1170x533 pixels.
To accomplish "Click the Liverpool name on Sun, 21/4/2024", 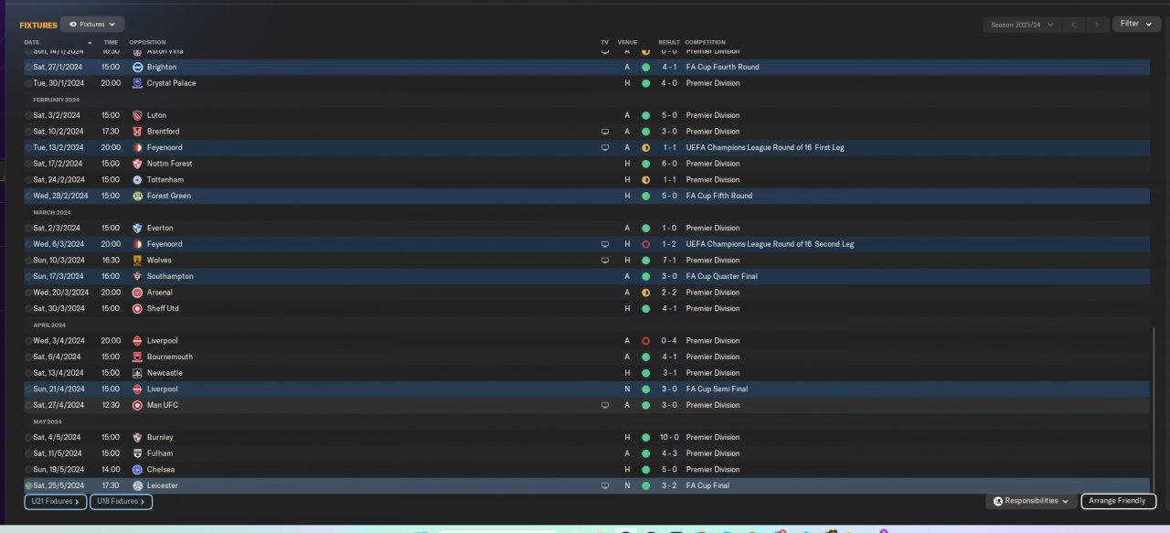I will pos(162,389).
